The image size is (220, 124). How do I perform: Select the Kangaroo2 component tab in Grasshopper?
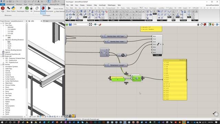[x=134, y=8]
